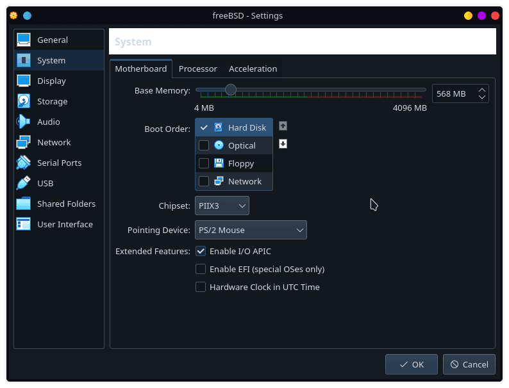Close the settings window with red button
The width and height of the screenshot is (509, 388).
(x=495, y=15)
